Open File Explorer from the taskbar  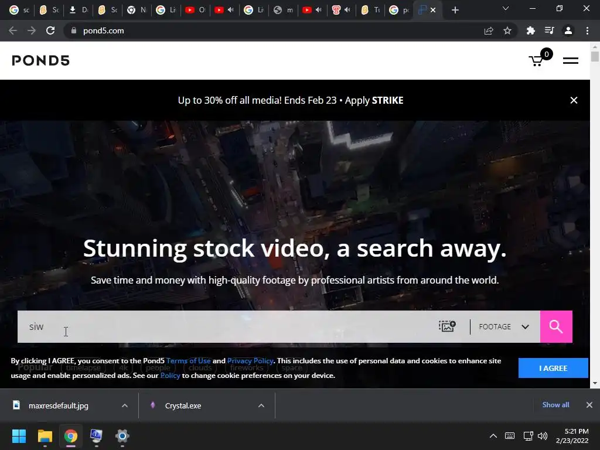pyautogui.click(x=45, y=436)
